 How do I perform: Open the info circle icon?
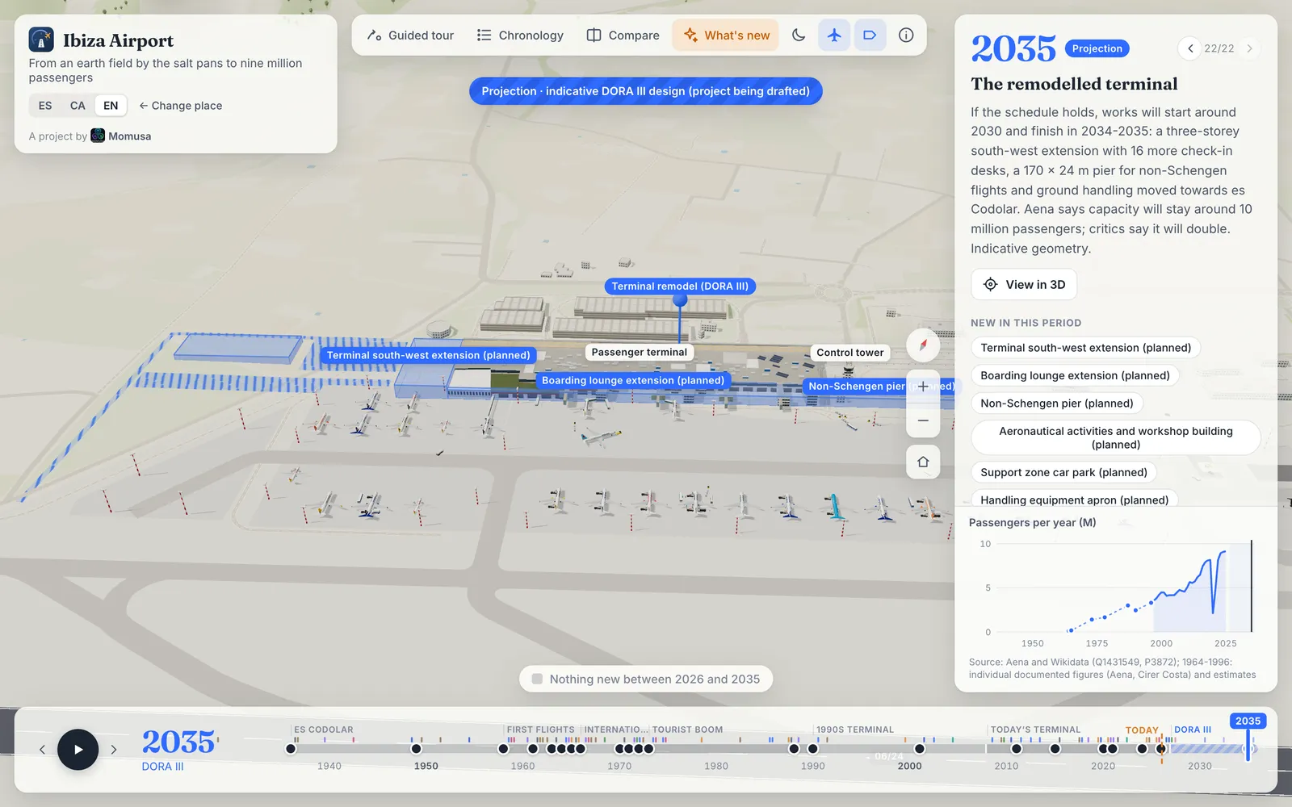click(906, 36)
